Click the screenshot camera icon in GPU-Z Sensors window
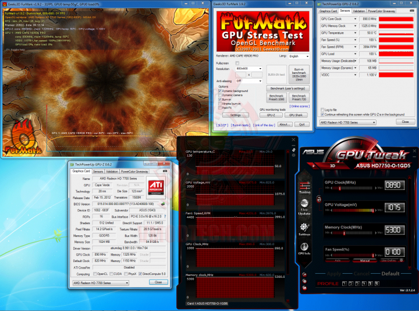Screen dimensions: 419x311 tap(412, 10)
